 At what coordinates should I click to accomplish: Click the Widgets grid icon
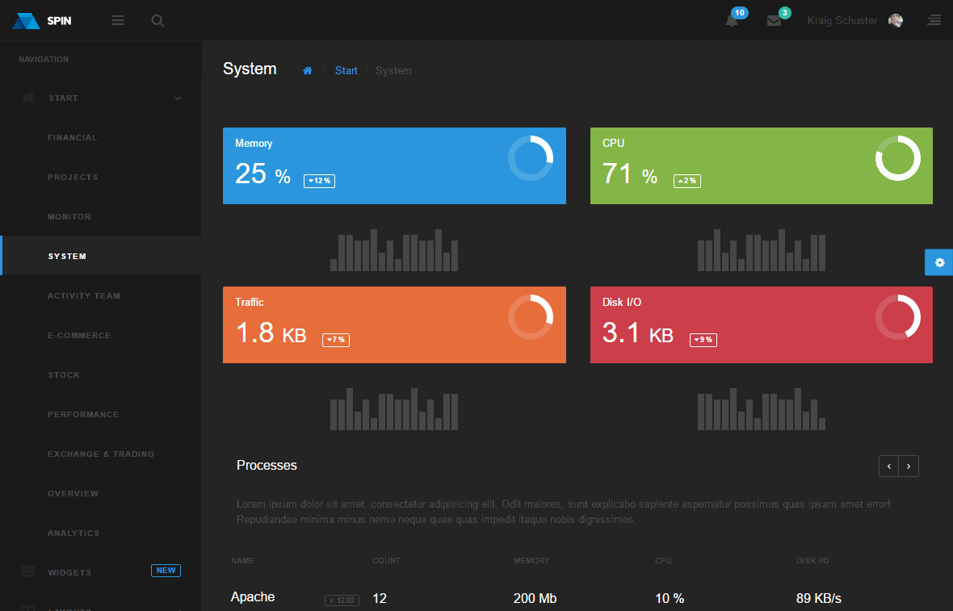click(x=28, y=572)
